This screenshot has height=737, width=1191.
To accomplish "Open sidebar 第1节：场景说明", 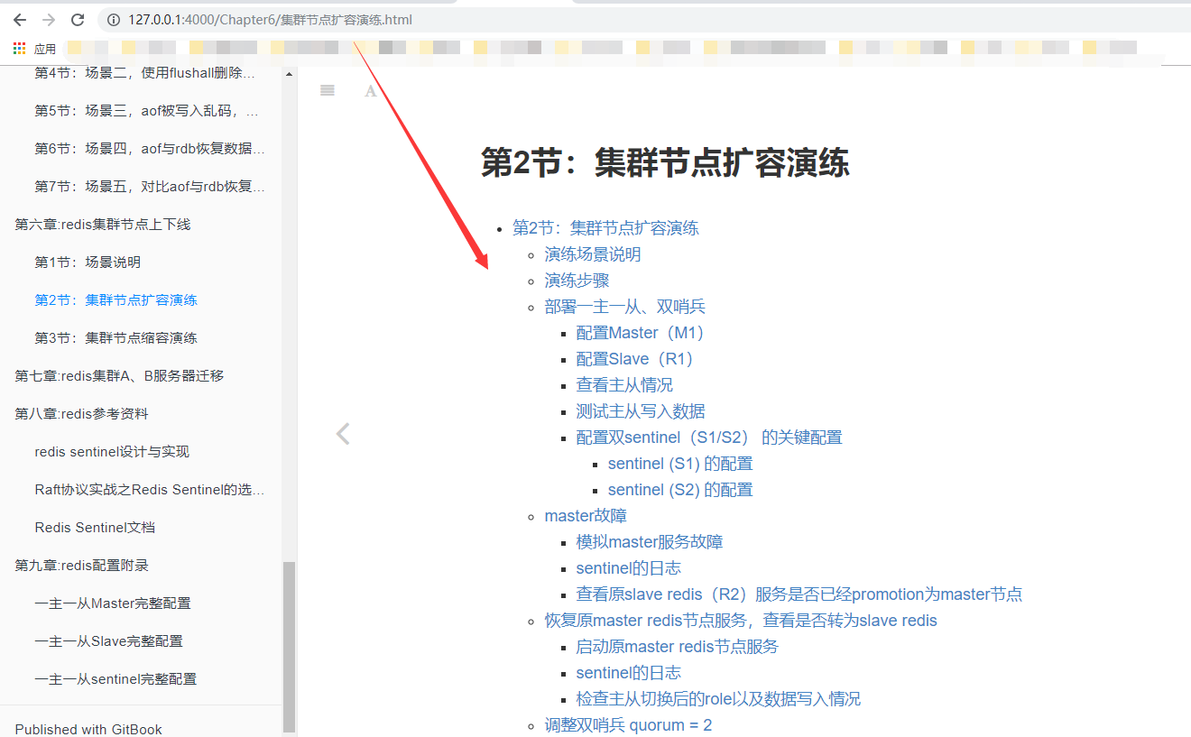I will [88, 262].
